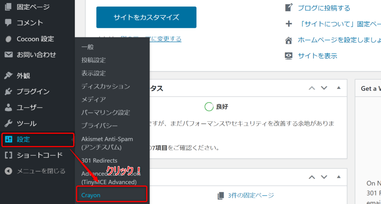The image size is (381, 204).
Task: Click the ショートコード brackets icon
Action: [x=9, y=155]
